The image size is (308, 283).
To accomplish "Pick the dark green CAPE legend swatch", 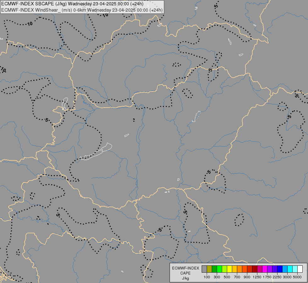I will (215, 269).
